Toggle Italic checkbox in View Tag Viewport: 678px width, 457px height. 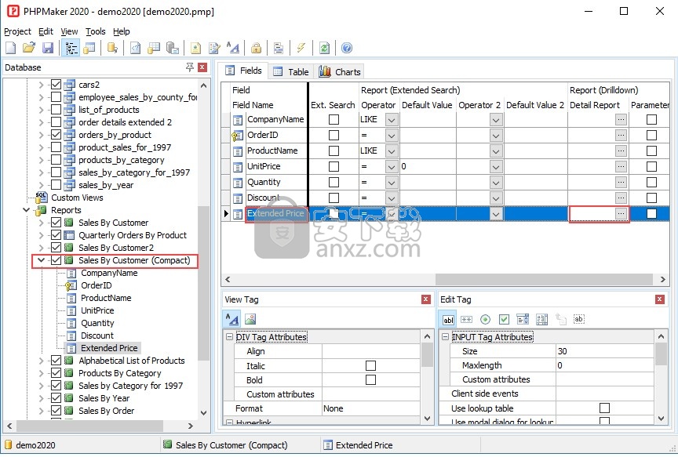pos(370,366)
